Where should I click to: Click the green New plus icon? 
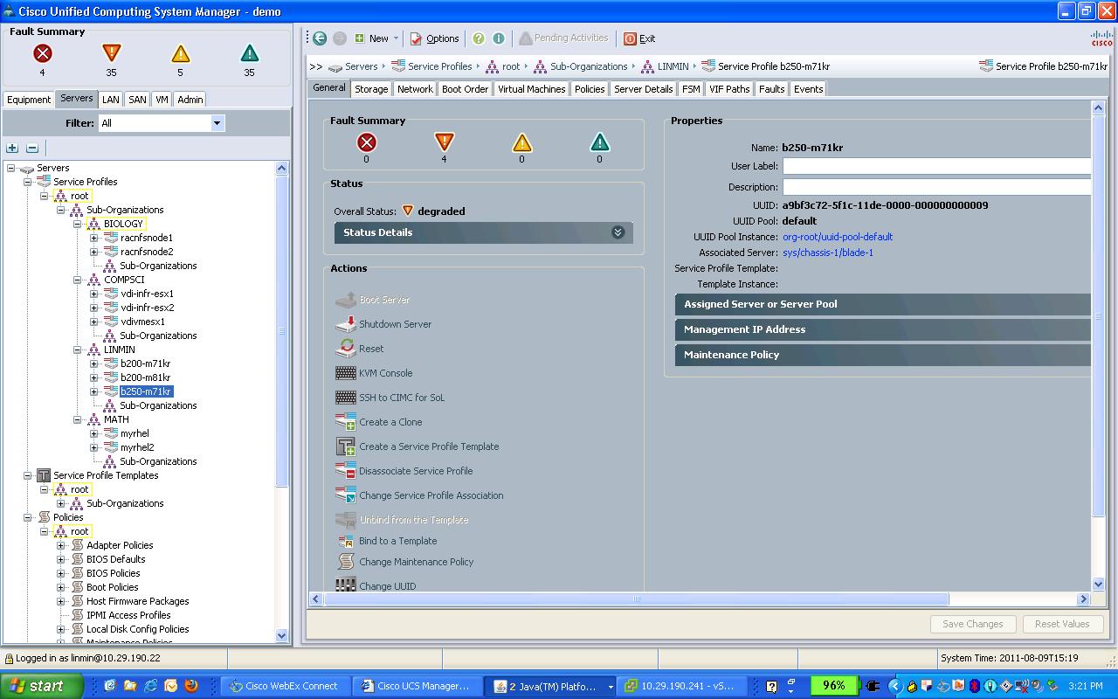tap(360, 38)
